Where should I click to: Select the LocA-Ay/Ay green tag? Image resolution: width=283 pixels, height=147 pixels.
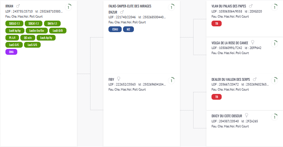(46, 38)
